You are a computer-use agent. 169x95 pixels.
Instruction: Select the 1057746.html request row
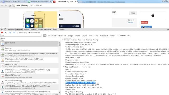29,44
